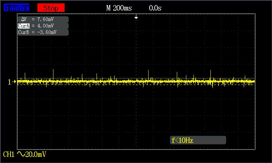The height and width of the screenshot is (163, 272).
Task: Select the ΔV = 7.60mV readout
Action: (x=43, y=19)
